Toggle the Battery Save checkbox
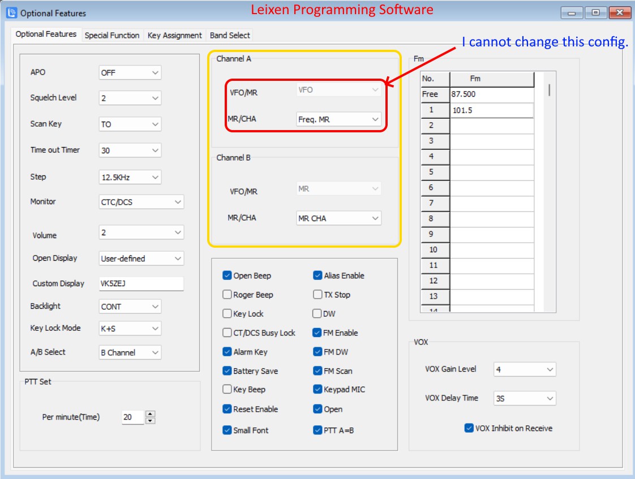This screenshot has width=635, height=479. (x=227, y=370)
